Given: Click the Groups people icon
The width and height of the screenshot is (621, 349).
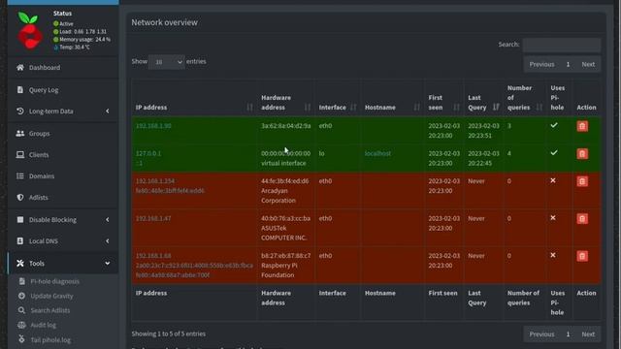Looking at the screenshot, I should point(20,134).
